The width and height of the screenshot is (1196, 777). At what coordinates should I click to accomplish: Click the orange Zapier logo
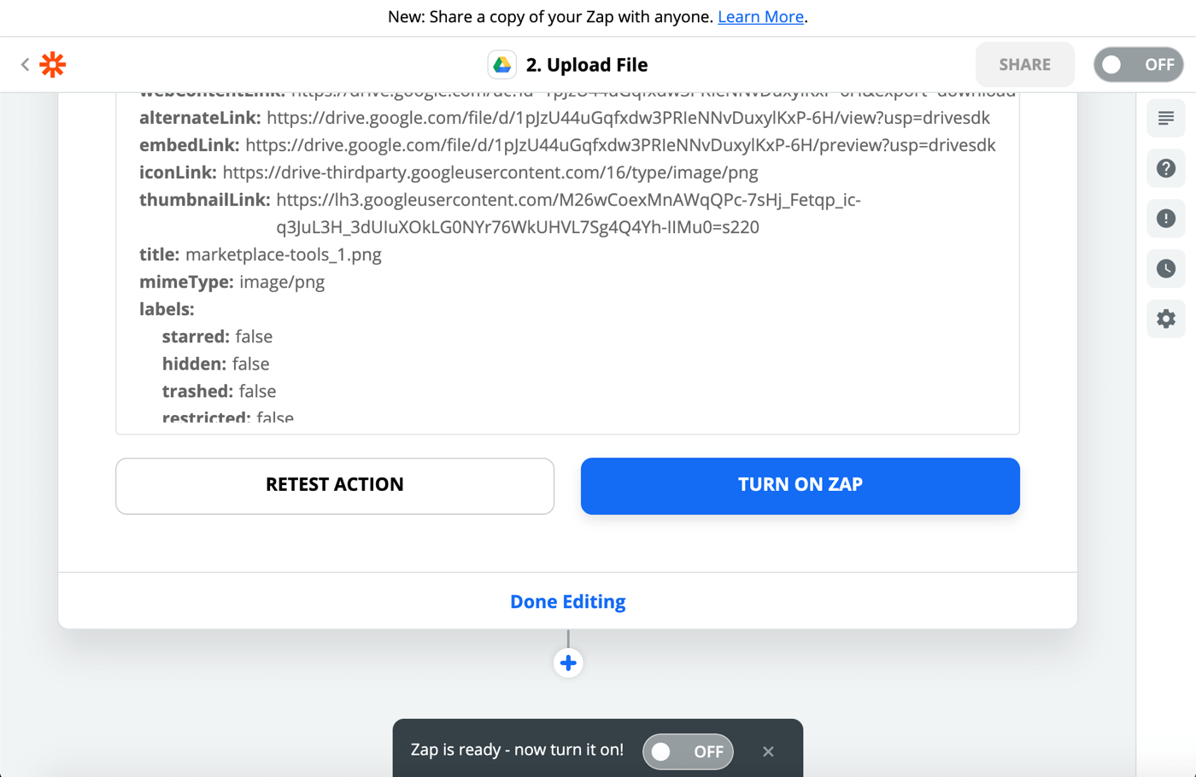coord(51,64)
